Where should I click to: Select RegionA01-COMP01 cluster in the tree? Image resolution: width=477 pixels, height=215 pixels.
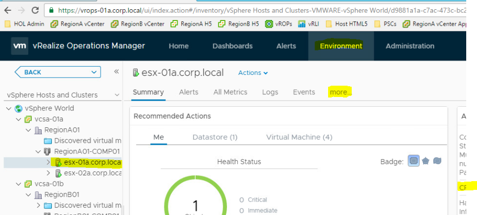click(x=87, y=151)
